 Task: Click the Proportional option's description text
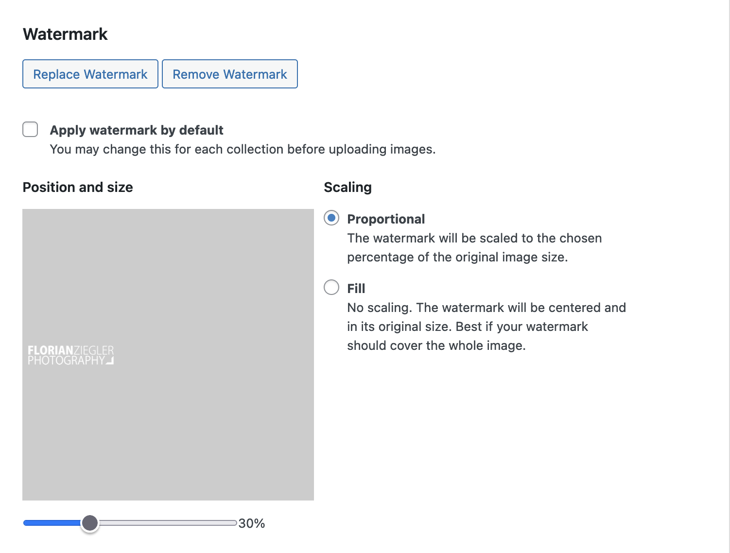pos(474,247)
